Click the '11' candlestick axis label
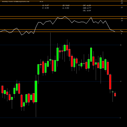Screen dimensions: 127x127 coord(121,81)
